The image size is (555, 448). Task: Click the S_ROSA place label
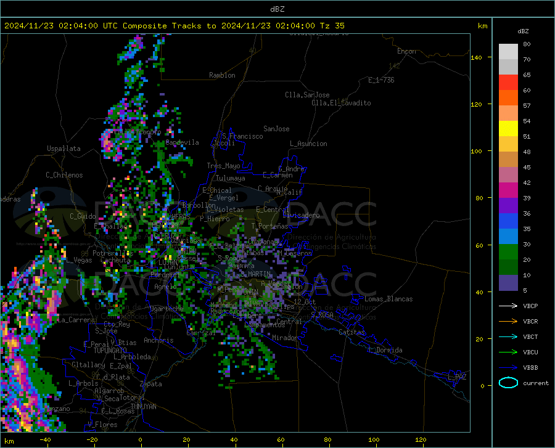coord(322,314)
